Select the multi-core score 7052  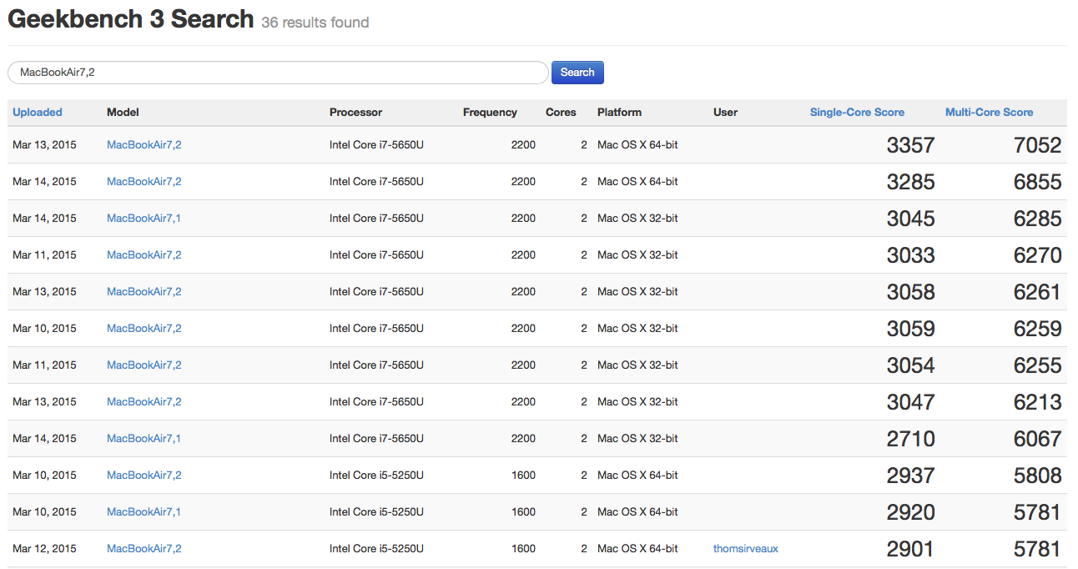1037,145
